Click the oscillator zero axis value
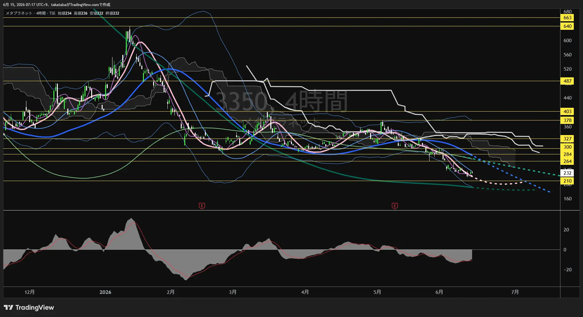This screenshot has width=583, height=317. (565, 250)
